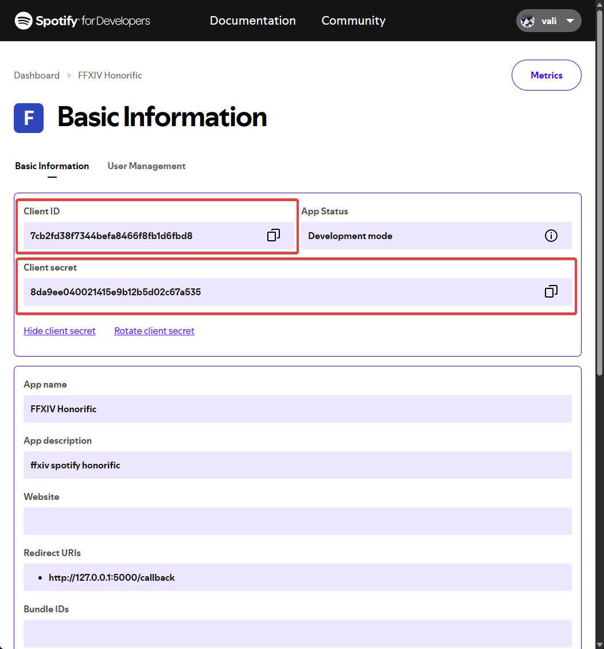Click the Client ID label
The width and height of the screenshot is (604, 649).
point(42,211)
